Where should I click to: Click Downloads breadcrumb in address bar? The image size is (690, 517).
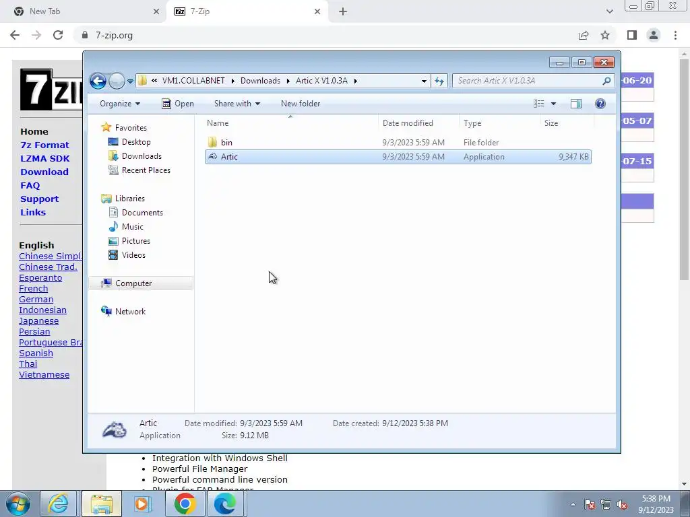pos(260,81)
